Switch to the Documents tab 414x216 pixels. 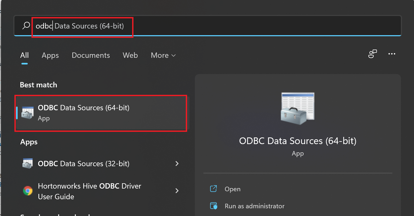[x=91, y=55]
